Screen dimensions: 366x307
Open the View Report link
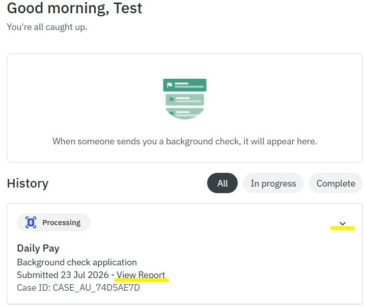[141, 275]
